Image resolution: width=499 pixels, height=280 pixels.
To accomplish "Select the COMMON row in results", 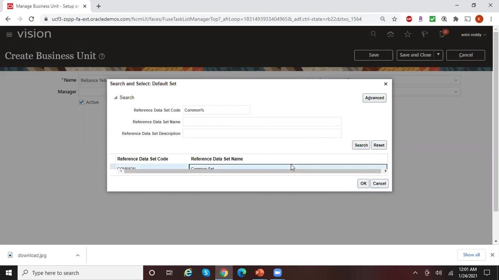I will pos(249,167).
